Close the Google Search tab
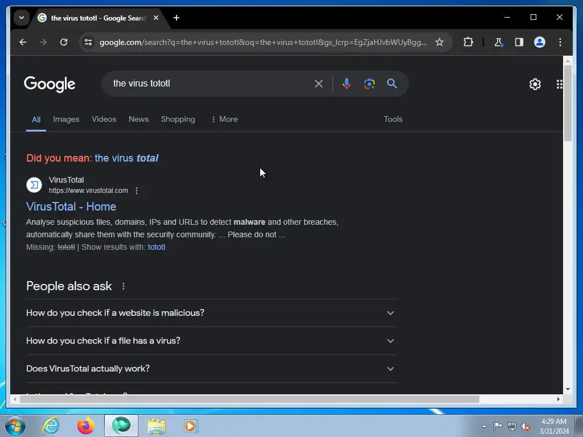583x437 pixels. tap(156, 18)
